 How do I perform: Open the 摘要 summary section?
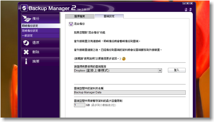(40, 61)
